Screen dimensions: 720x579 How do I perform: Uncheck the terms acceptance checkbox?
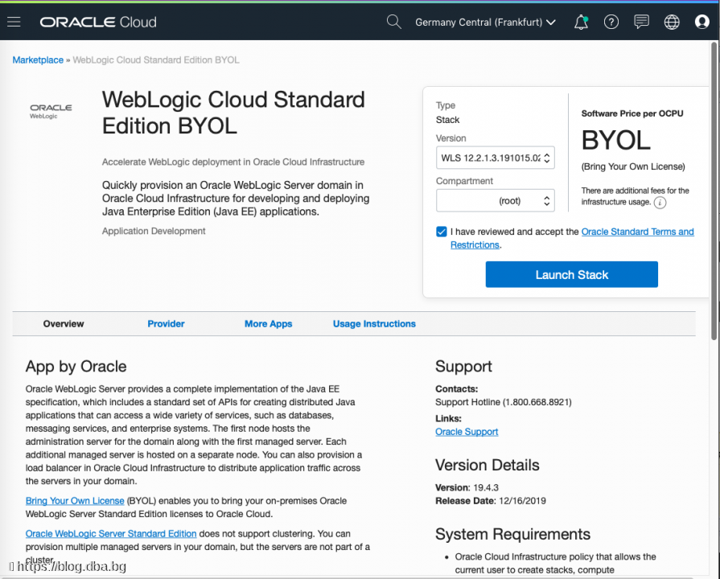coord(442,232)
